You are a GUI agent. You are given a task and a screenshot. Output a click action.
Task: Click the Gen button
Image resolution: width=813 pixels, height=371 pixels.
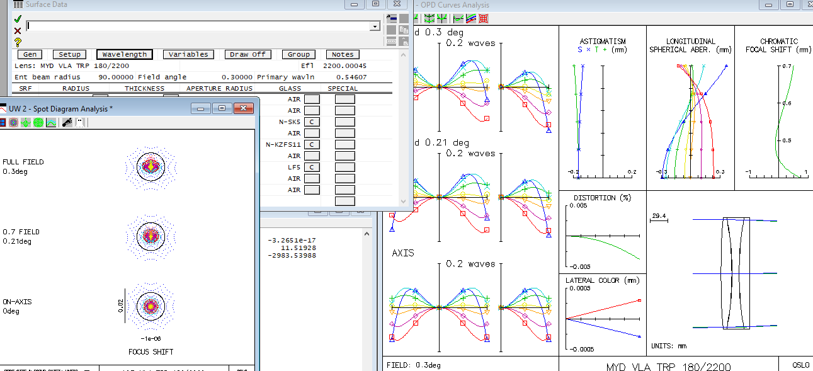pos(30,54)
